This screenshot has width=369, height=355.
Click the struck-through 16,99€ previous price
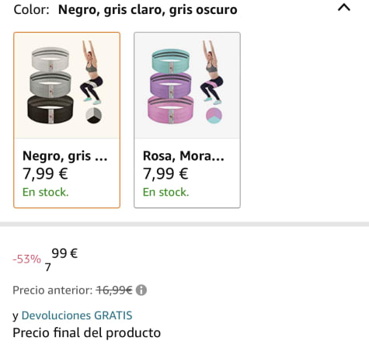coord(114,291)
